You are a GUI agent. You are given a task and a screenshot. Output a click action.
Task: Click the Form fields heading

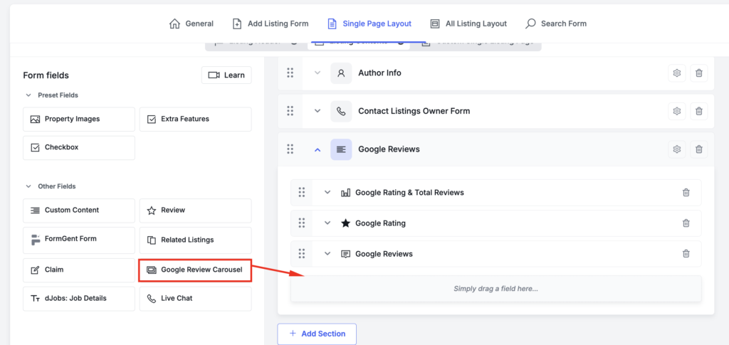point(46,75)
